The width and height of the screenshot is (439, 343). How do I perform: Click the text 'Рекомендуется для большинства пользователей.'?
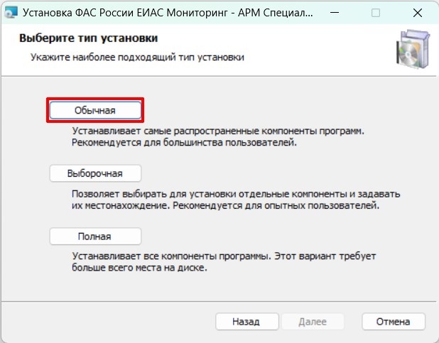coord(184,143)
